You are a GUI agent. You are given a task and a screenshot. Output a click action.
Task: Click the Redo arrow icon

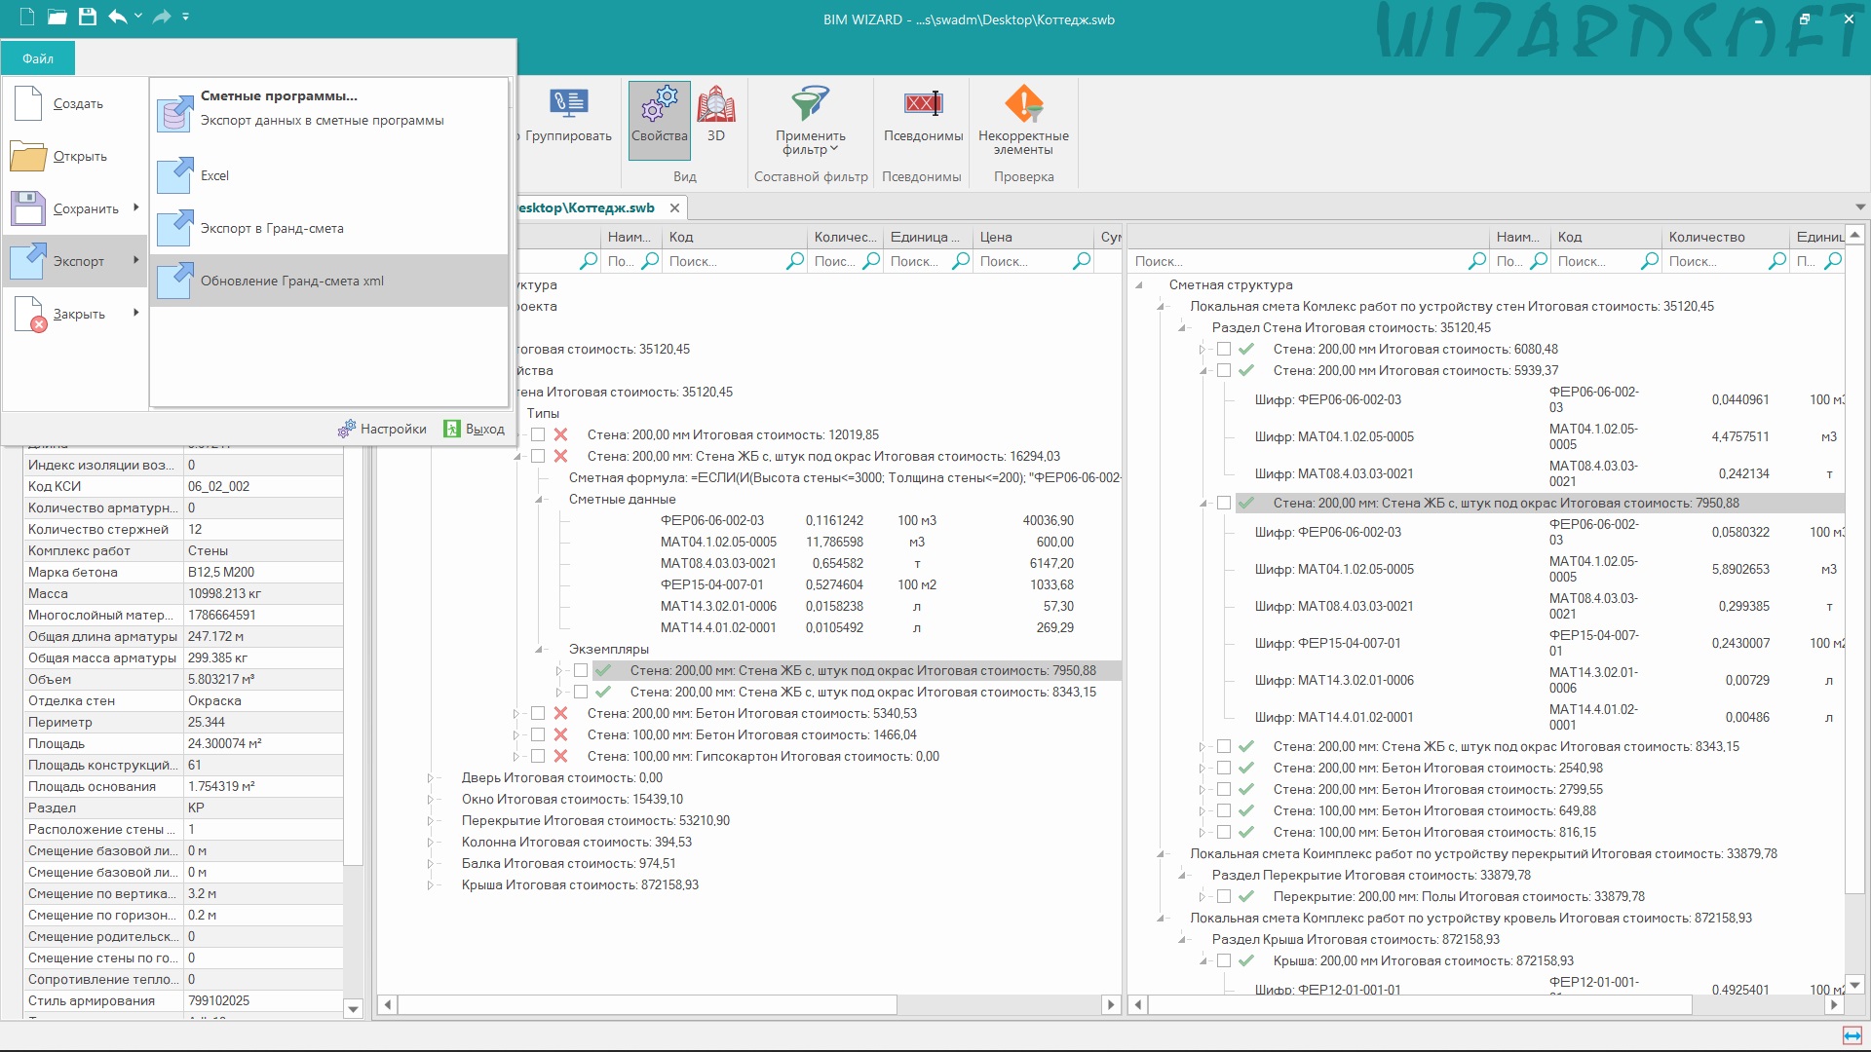162,17
